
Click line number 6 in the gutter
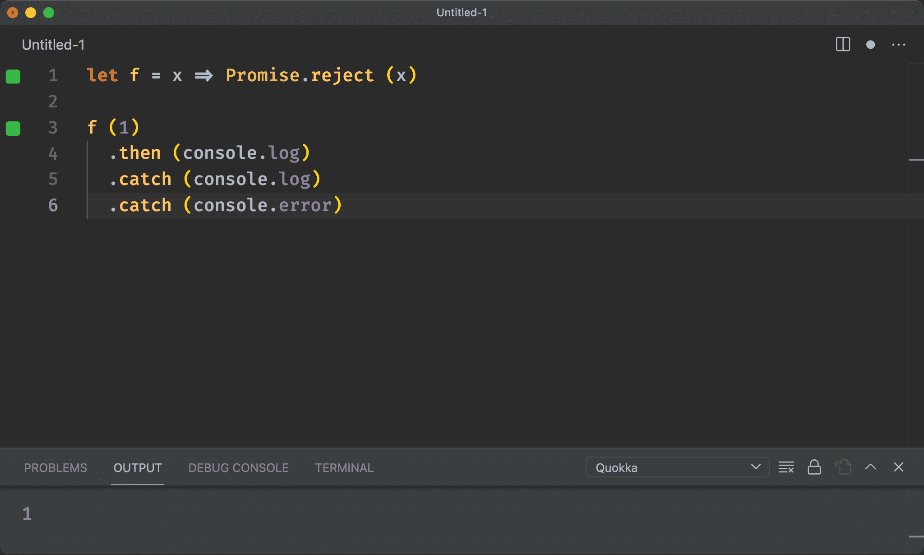click(x=53, y=205)
